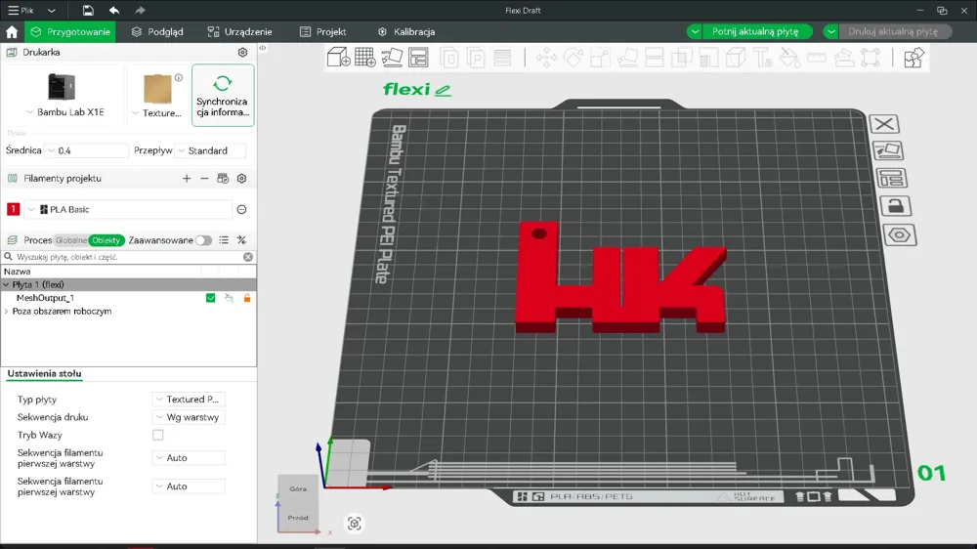Switch process scope to Globalne
The height and width of the screenshot is (549, 977).
tap(71, 240)
